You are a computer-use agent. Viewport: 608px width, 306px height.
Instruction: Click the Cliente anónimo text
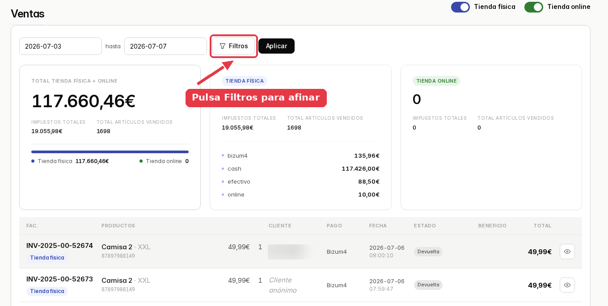283,285
